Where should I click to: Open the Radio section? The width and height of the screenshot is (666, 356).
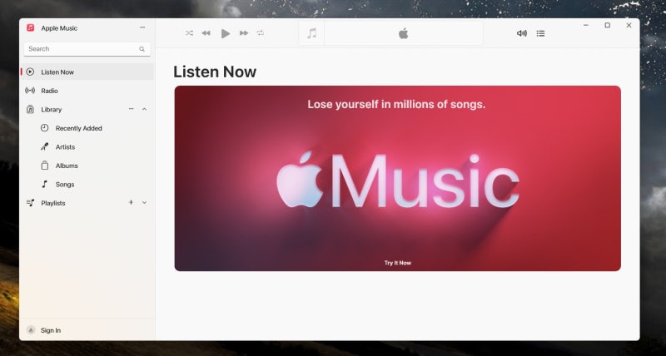87,91
